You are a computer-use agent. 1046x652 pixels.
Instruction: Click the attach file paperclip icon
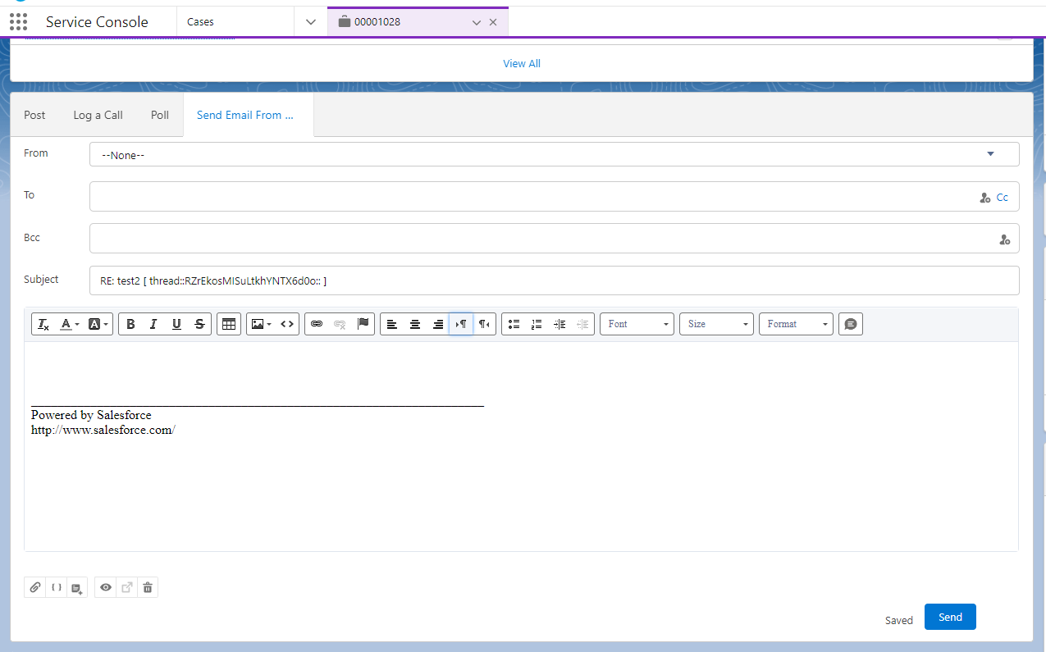coord(35,587)
